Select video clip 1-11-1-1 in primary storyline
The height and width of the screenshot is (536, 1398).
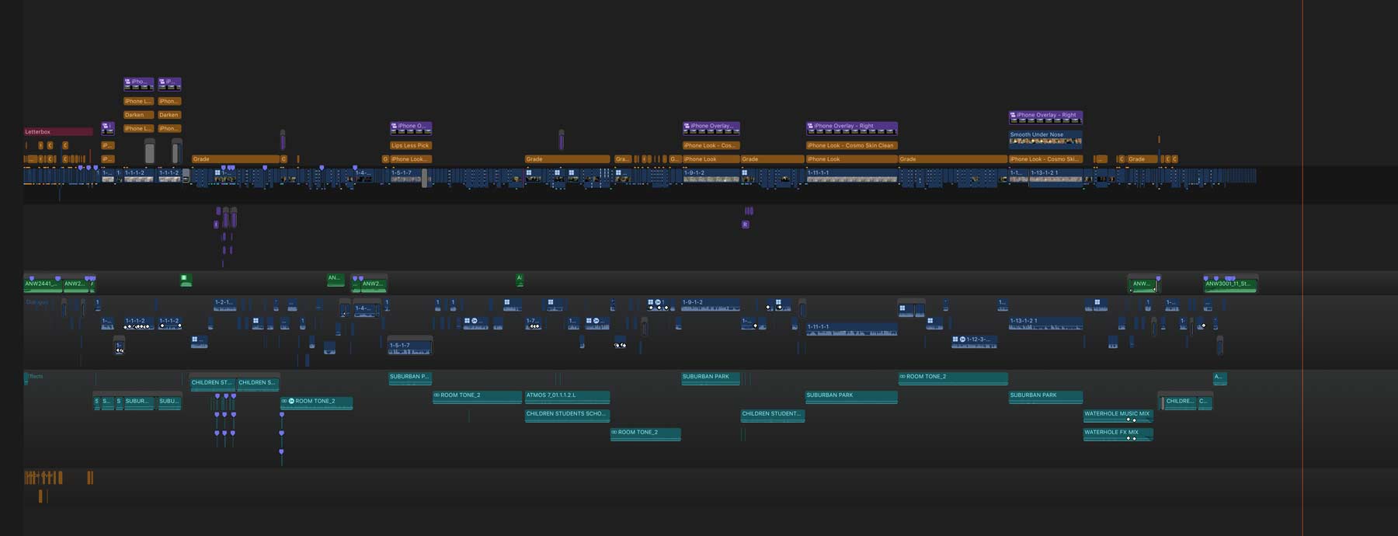pos(852,176)
